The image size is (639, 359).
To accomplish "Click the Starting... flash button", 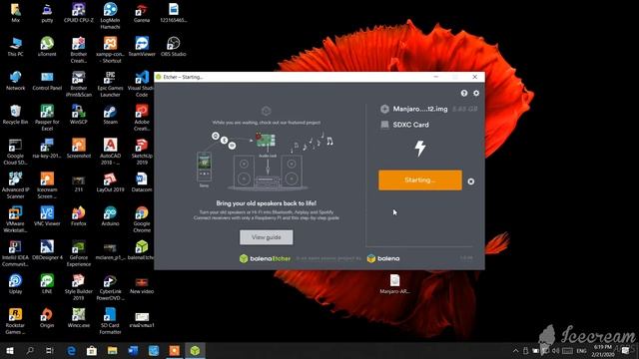I will point(420,179).
